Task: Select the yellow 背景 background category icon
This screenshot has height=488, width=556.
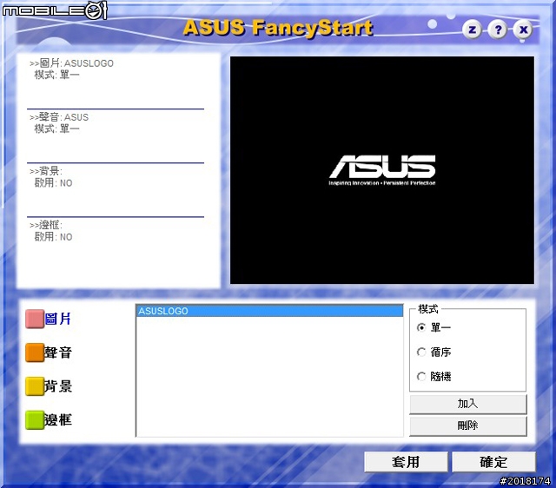Action: tap(35, 386)
